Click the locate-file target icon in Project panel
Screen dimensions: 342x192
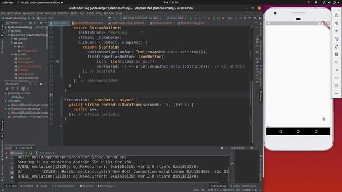click(x=30, y=23)
